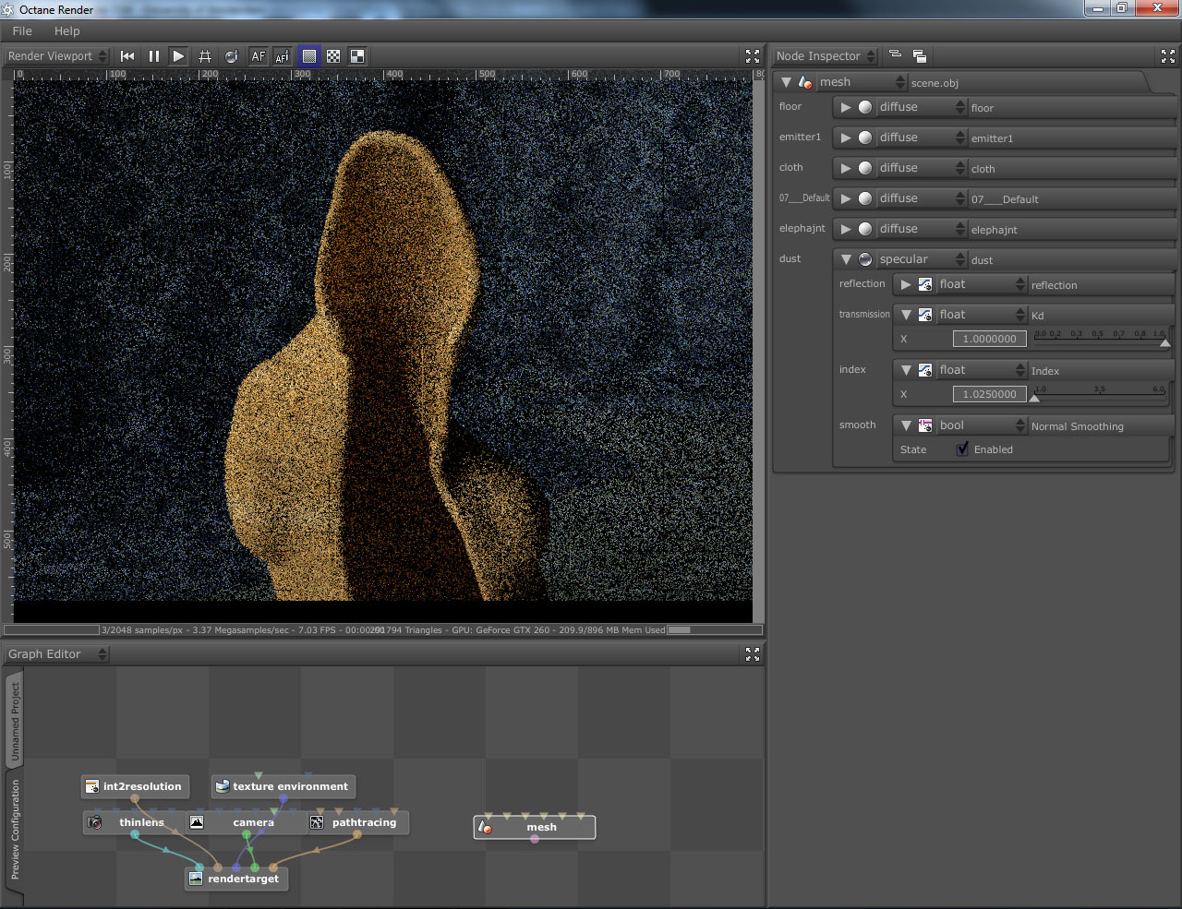
Task: Collapse the dust specular material
Action: [x=845, y=259]
